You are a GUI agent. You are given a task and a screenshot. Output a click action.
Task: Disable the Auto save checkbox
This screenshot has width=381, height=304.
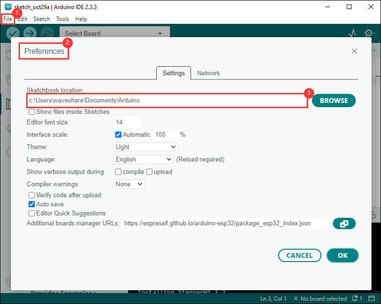point(31,204)
